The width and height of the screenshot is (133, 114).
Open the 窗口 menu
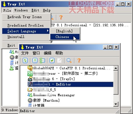[36, 53]
